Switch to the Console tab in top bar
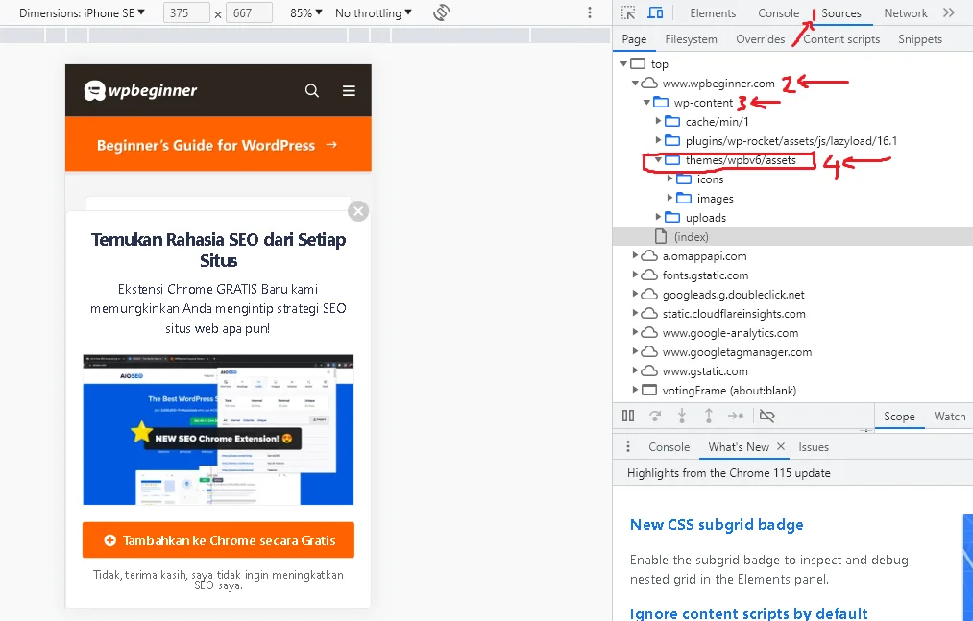 778,13
